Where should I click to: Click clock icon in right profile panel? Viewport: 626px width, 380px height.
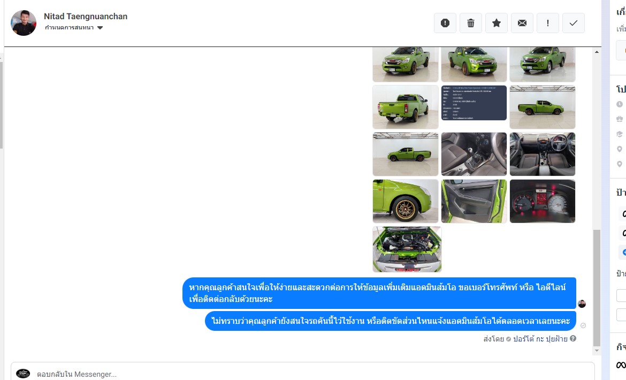click(x=620, y=104)
